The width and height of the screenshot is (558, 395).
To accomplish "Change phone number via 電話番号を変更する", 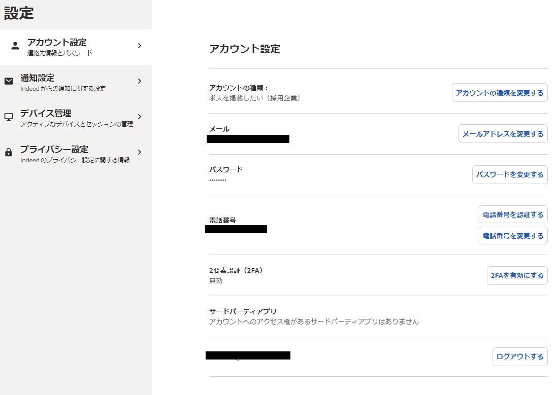I will [x=513, y=235].
